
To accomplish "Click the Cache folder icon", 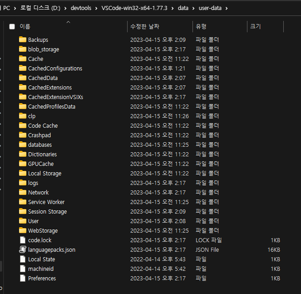I will pyautogui.click(x=23, y=59).
